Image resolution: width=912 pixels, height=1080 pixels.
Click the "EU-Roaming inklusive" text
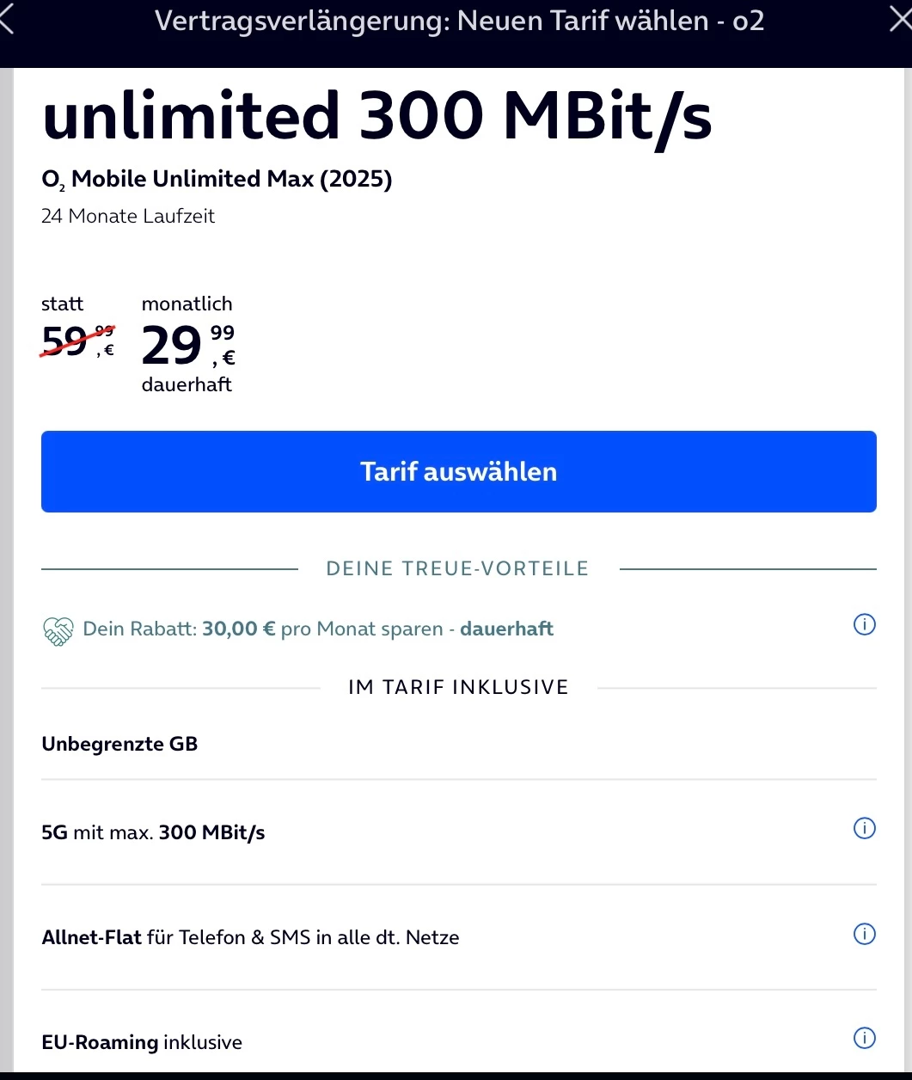(142, 1043)
